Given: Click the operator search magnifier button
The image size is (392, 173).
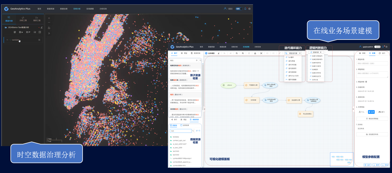Looking at the screenshot, I should (x=200, y=60).
